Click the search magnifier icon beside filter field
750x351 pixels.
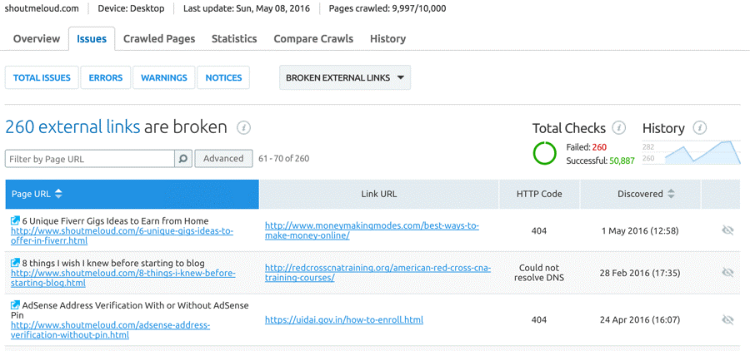pyautogui.click(x=182, y=159)
